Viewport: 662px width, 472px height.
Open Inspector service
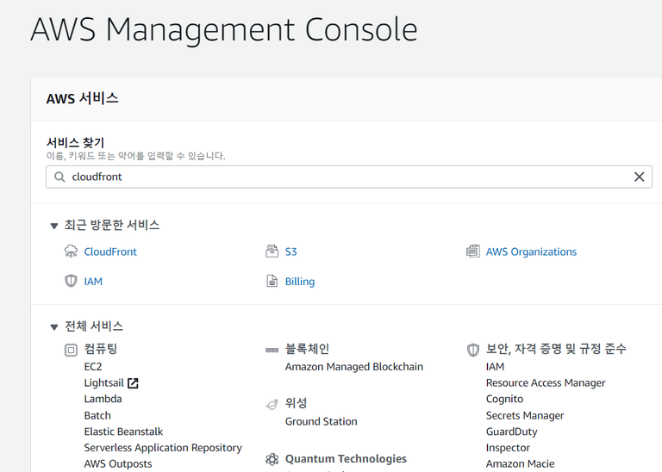tap(508, 448)
